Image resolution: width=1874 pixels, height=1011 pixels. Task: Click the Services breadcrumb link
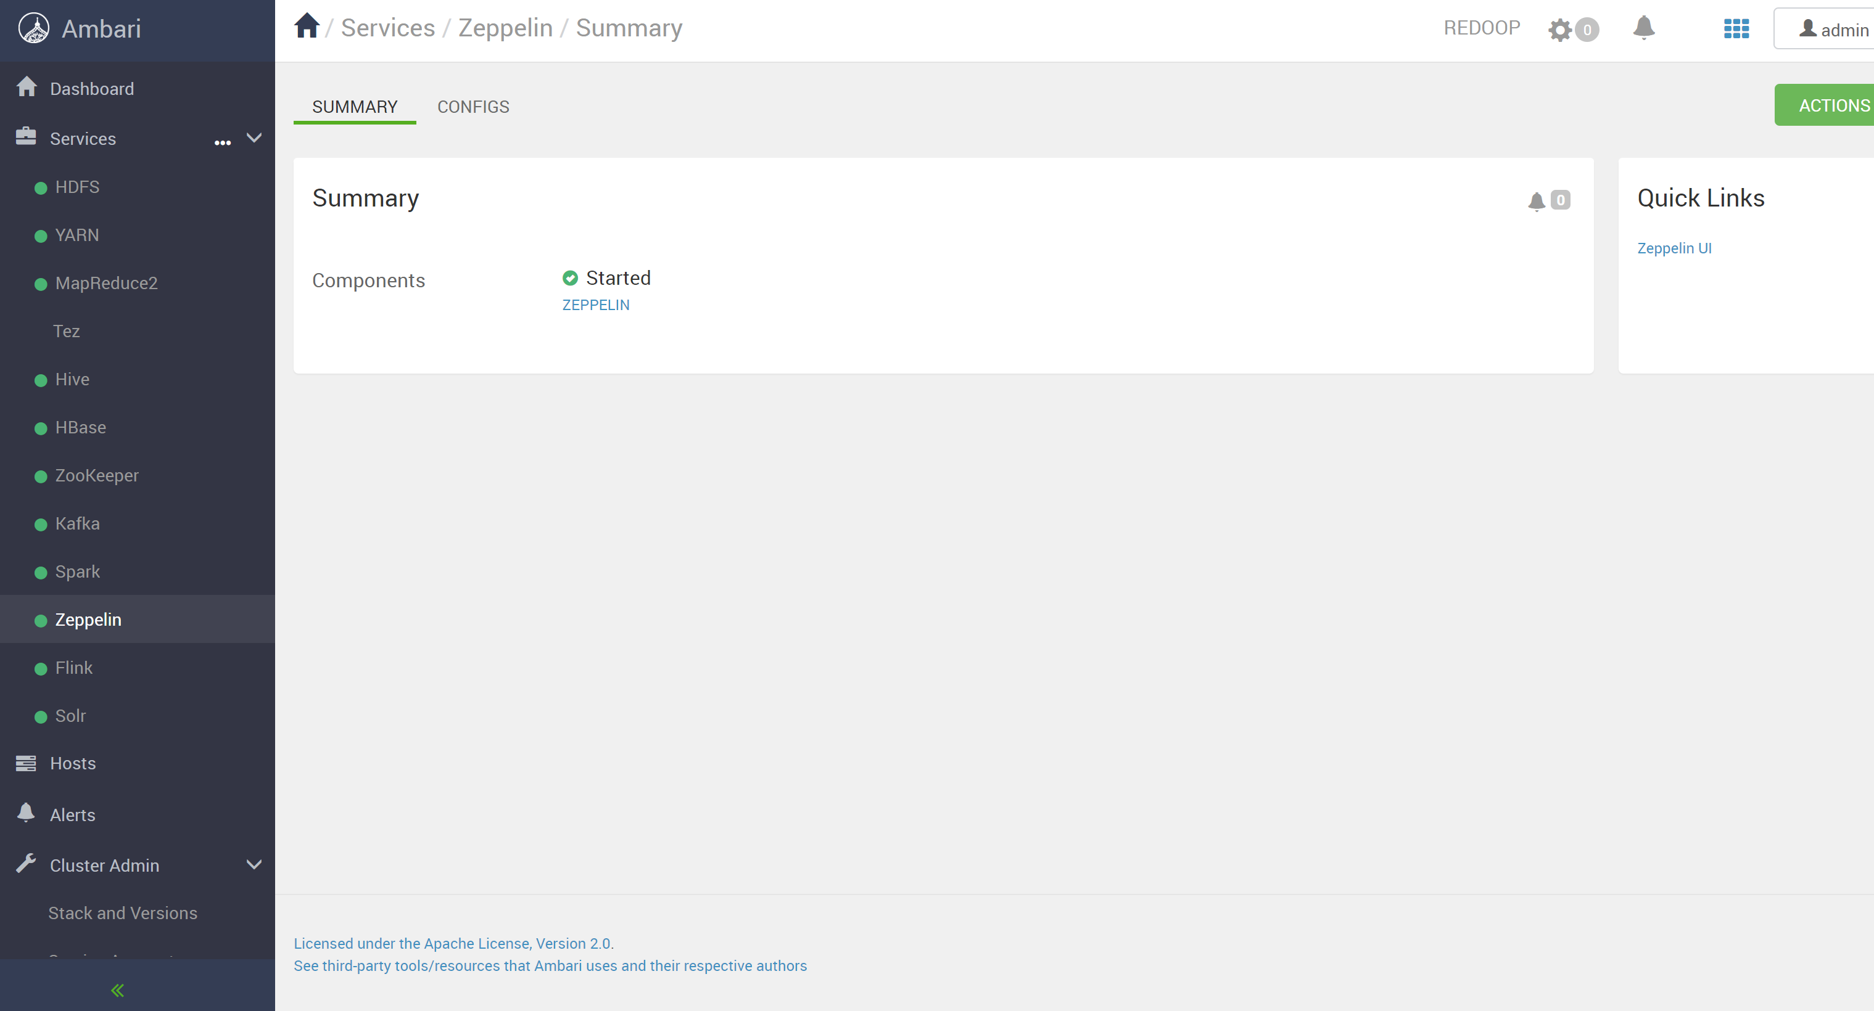(x=388, y=28)
